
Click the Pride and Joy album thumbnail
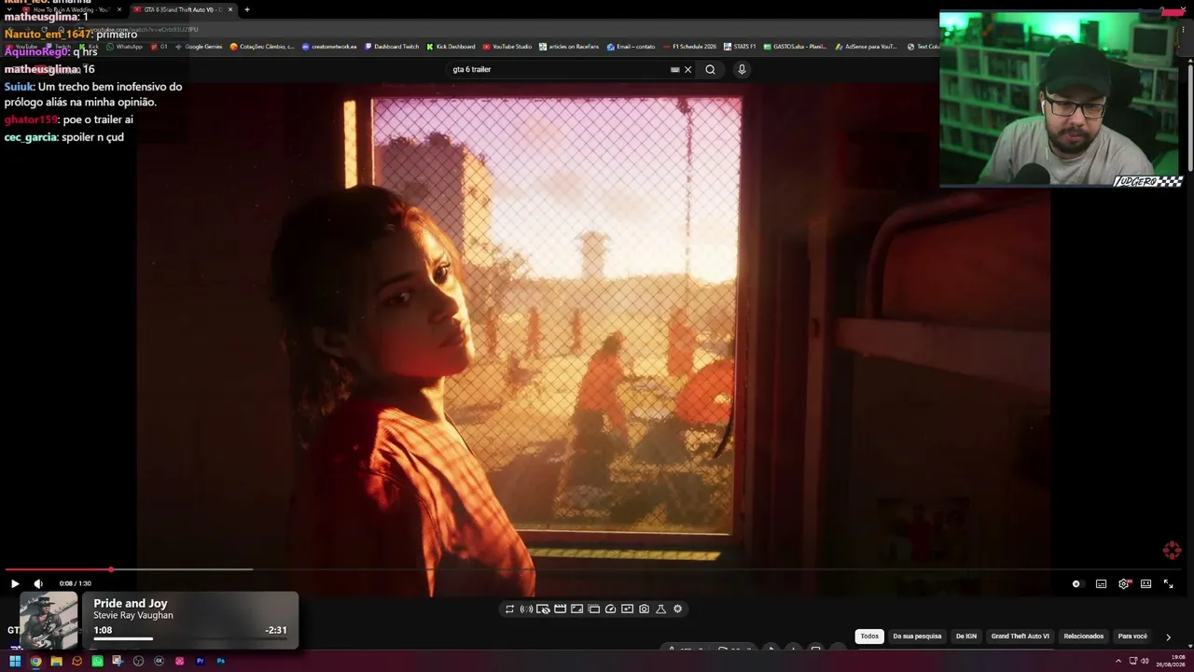click(x=49, y=621)
